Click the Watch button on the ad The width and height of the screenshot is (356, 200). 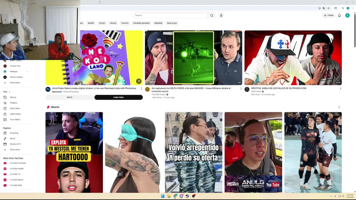click(x=70, y=97)
